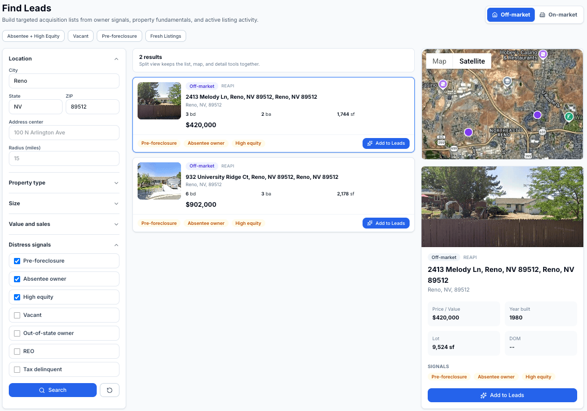The image size is (587, 411).
Task: Switch to On-market mode
Action: [x=558, y=14]
